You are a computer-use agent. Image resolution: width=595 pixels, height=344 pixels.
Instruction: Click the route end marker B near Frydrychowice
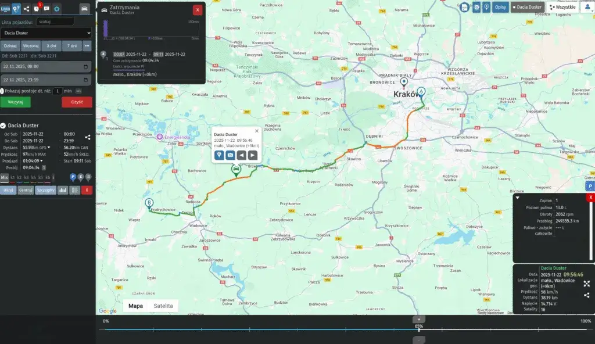(149, 203)
